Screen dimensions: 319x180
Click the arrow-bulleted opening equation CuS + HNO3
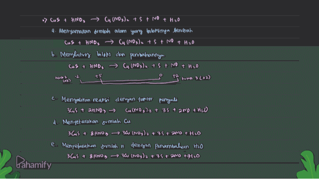[x=111, y=20]
